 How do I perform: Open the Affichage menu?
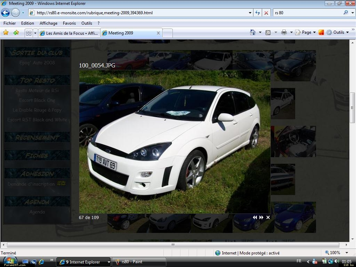(x=48, y=23)
